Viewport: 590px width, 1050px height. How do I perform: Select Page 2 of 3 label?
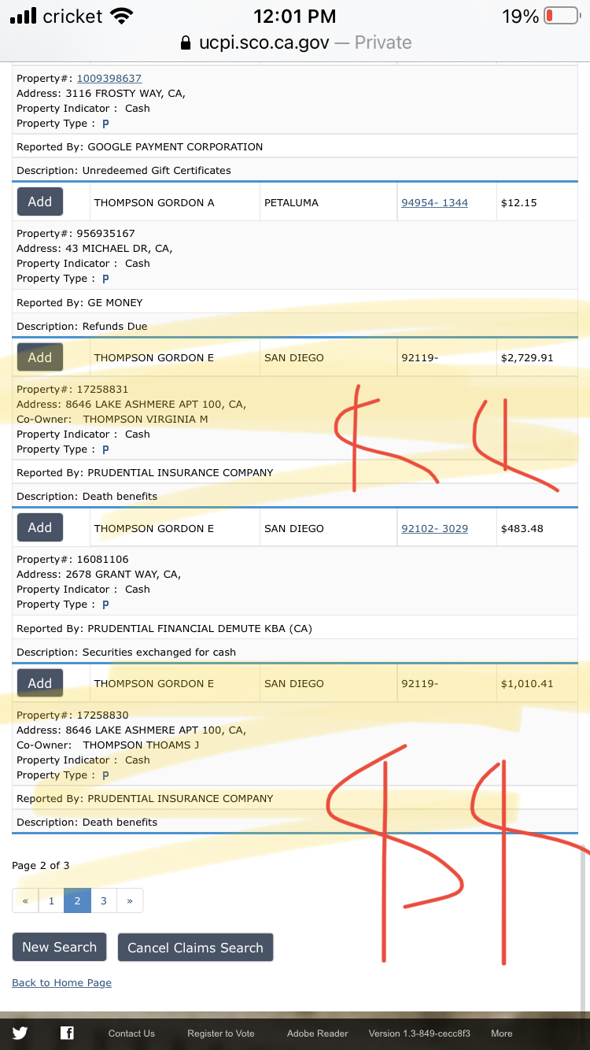coord(41,865)
